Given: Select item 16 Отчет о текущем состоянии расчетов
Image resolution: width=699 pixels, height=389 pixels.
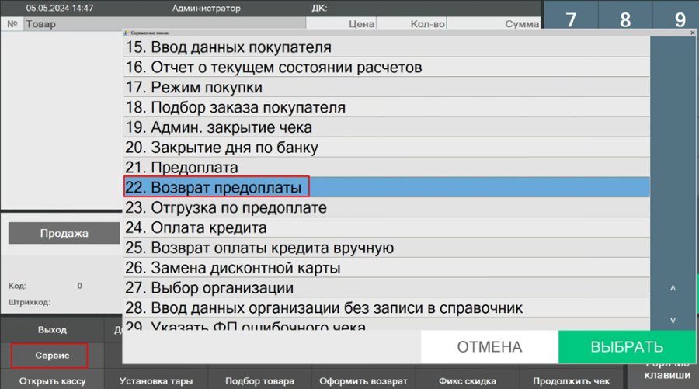Looking at the screenshot, I should 386,67.
